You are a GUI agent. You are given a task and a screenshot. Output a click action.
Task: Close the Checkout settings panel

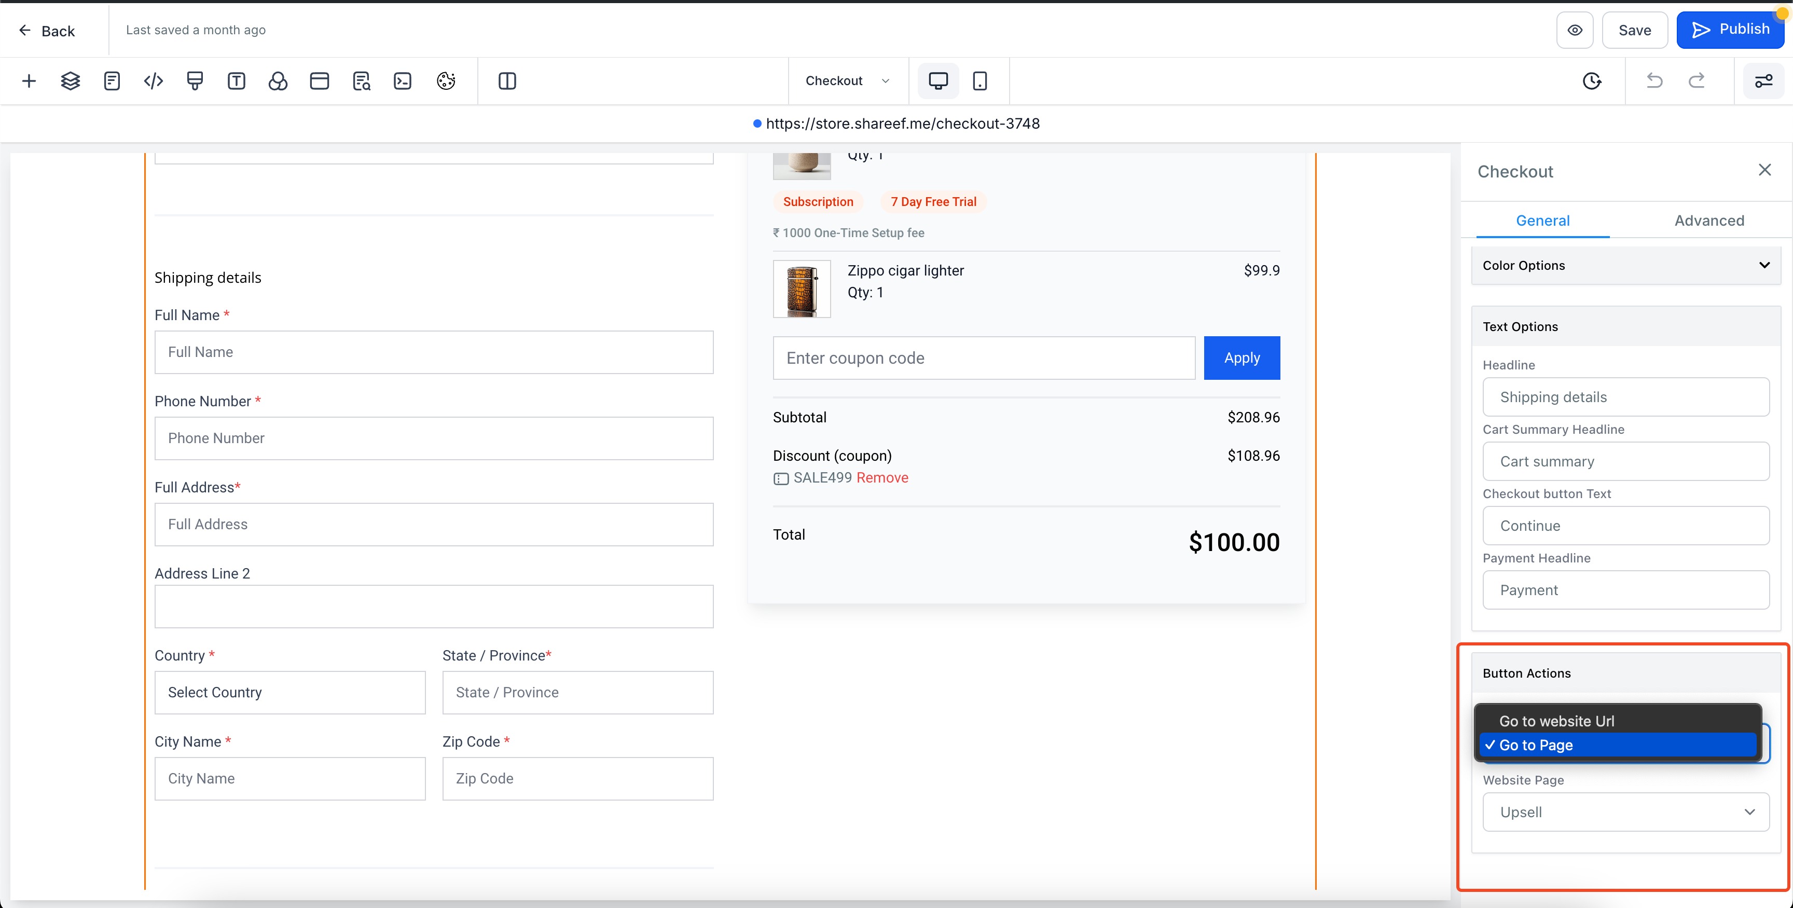tap(1764, 170)
